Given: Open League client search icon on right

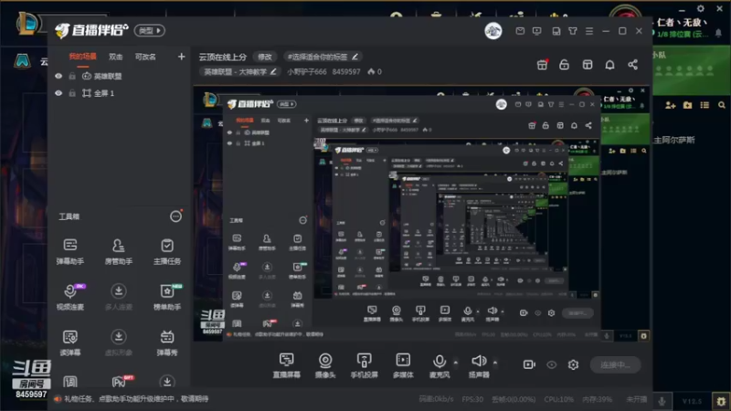Looking at the screenshot, I should pyautogui.click(x=722, y=105).
